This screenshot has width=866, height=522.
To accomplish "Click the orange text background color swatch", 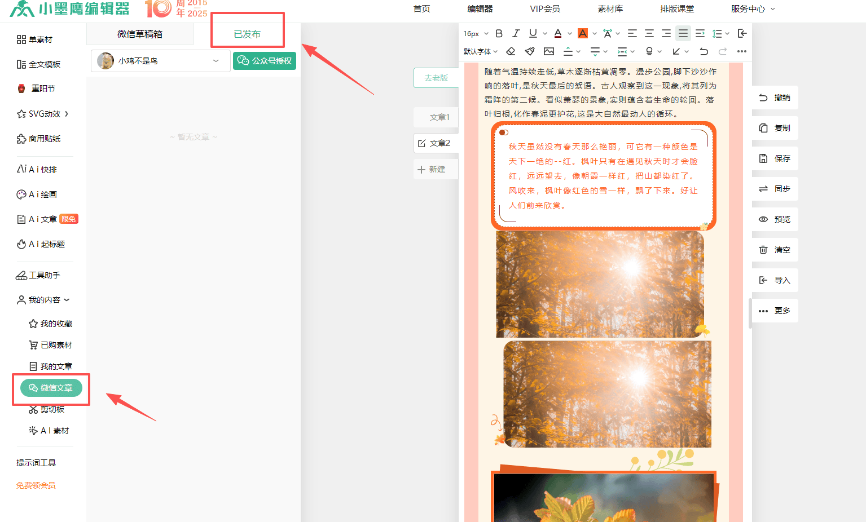I will 583,33.
